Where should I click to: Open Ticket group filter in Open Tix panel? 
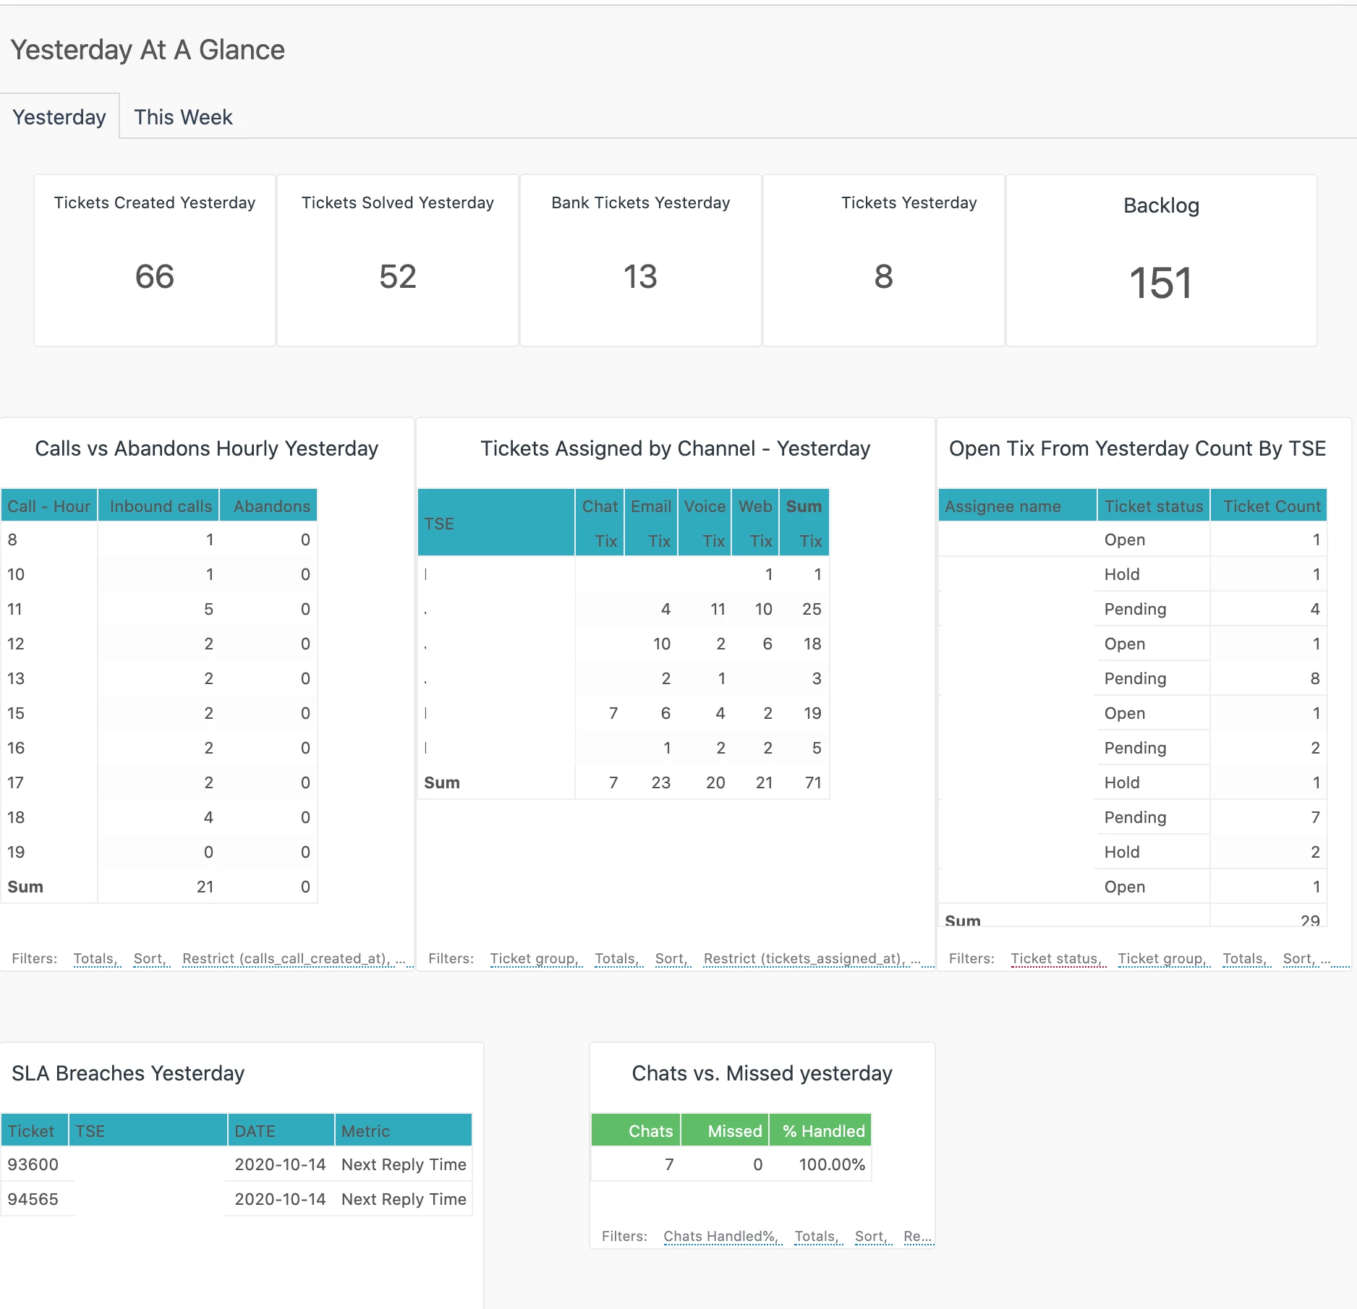(x=1164, y=958)
